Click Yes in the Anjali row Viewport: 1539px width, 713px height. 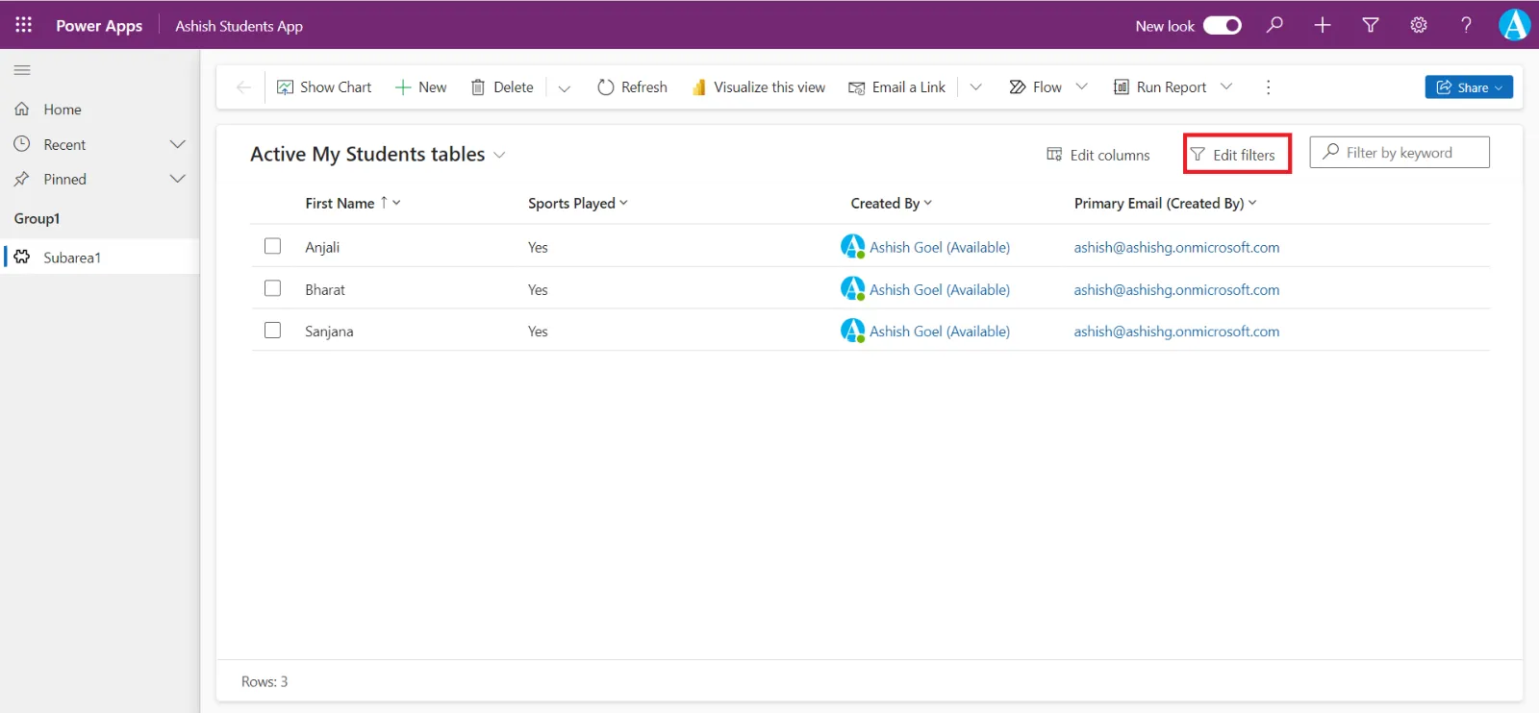pyautogui.click(x=538, y=248)
